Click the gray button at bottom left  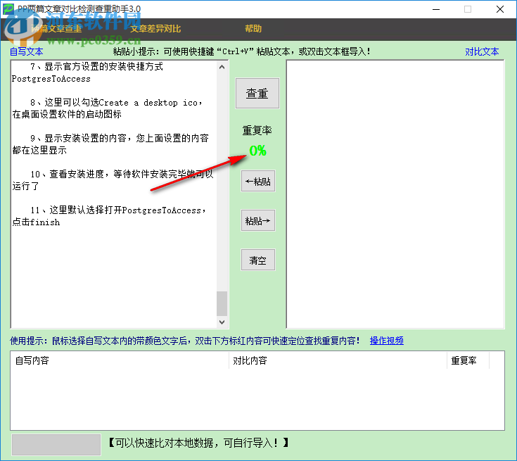[56, 445]
